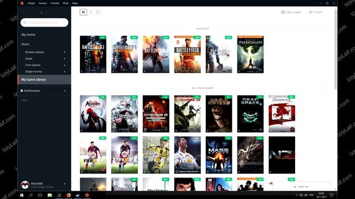The width and height of the screenshot is (355, 199).
Task: Select Mass Effect 3 N7 tile
Action: click(282, 155)
